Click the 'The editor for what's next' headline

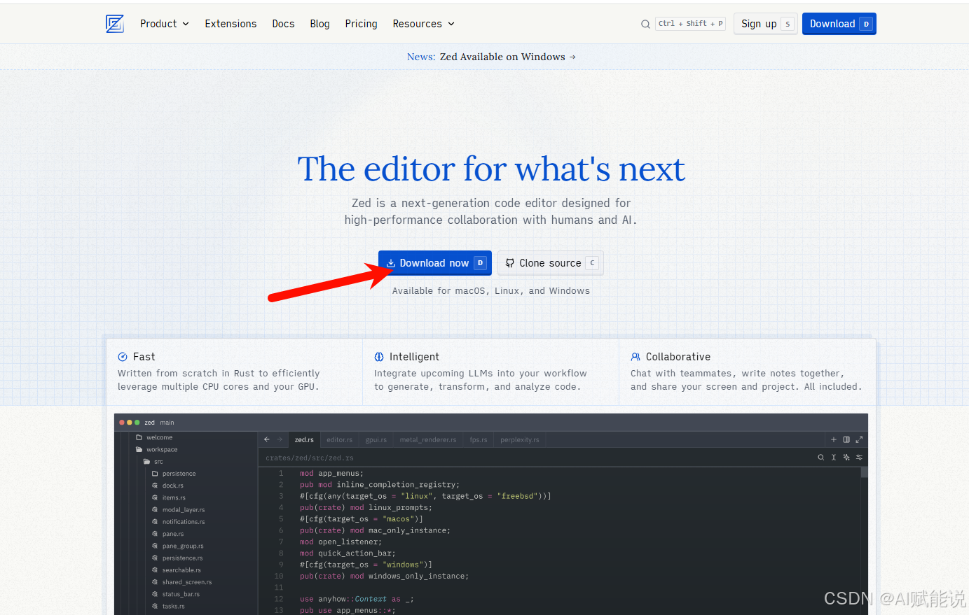click(x=491, y=169)
